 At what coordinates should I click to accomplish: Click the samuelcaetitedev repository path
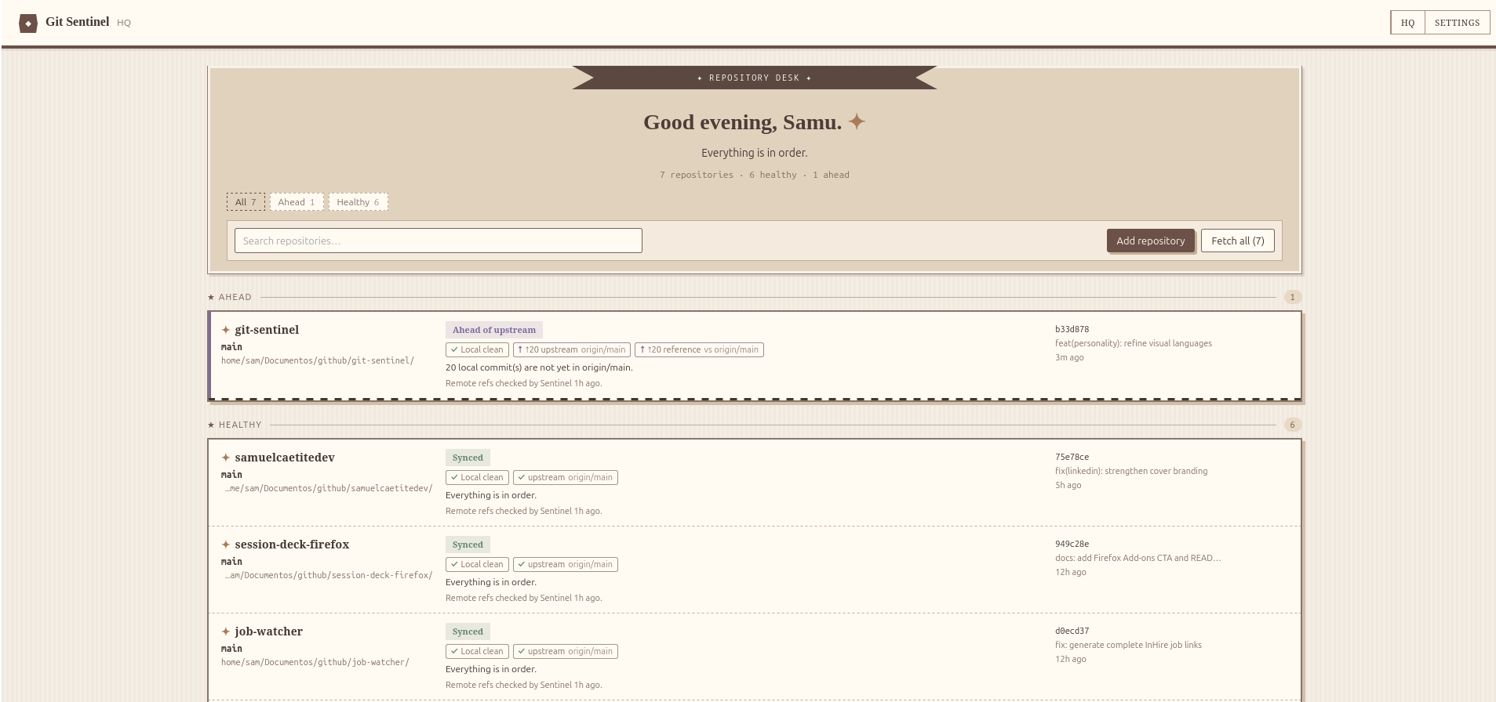coord(328,488)
